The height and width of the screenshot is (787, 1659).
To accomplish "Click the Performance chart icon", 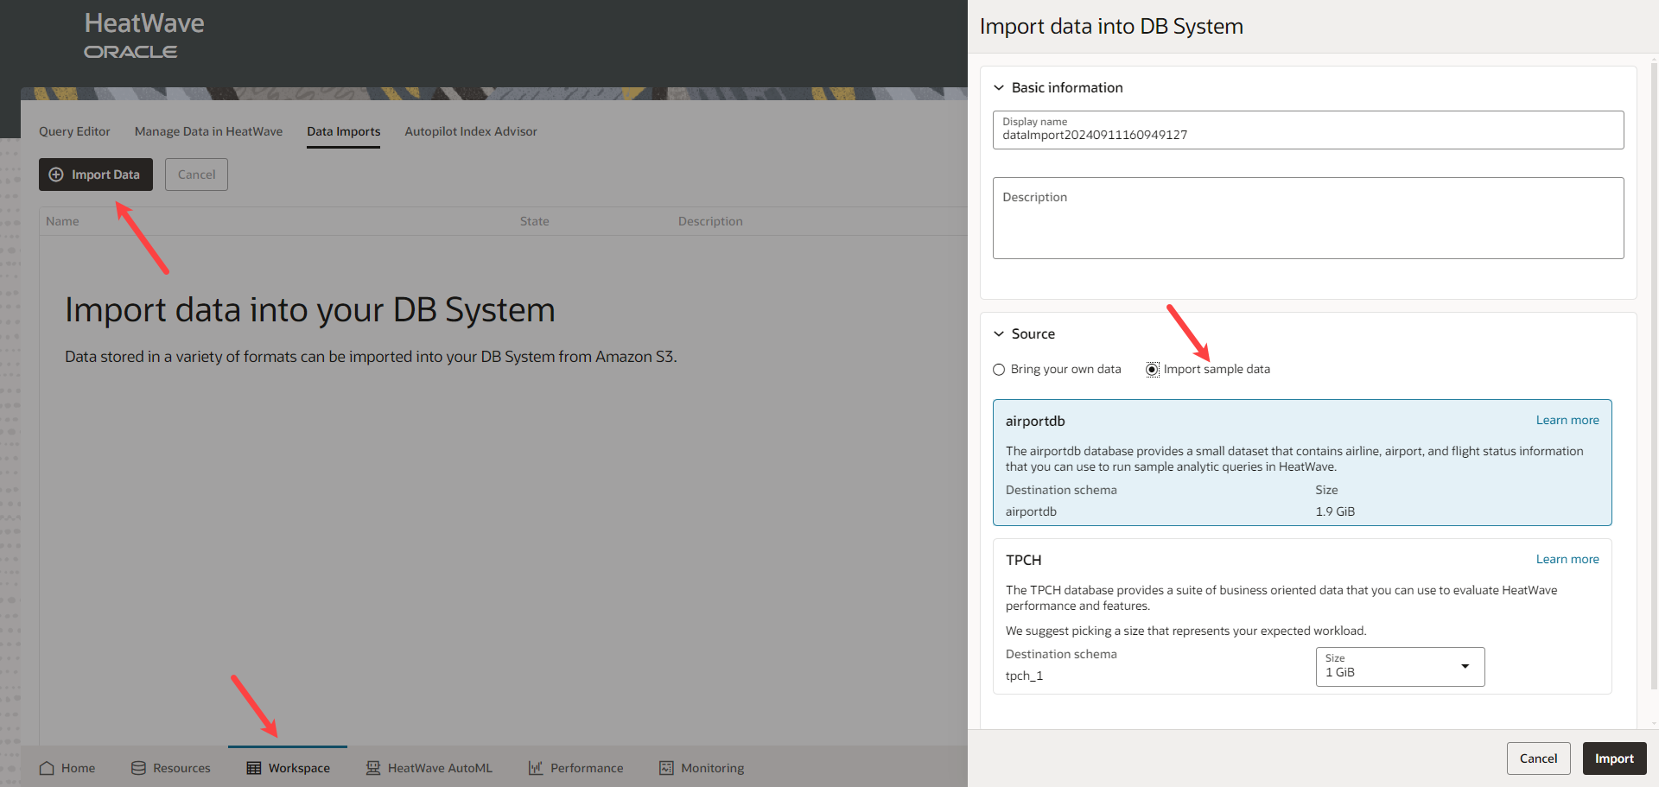I will 536,768.
